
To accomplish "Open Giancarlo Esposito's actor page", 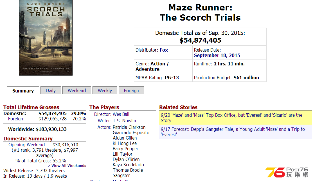I will [x=131, y=133].
